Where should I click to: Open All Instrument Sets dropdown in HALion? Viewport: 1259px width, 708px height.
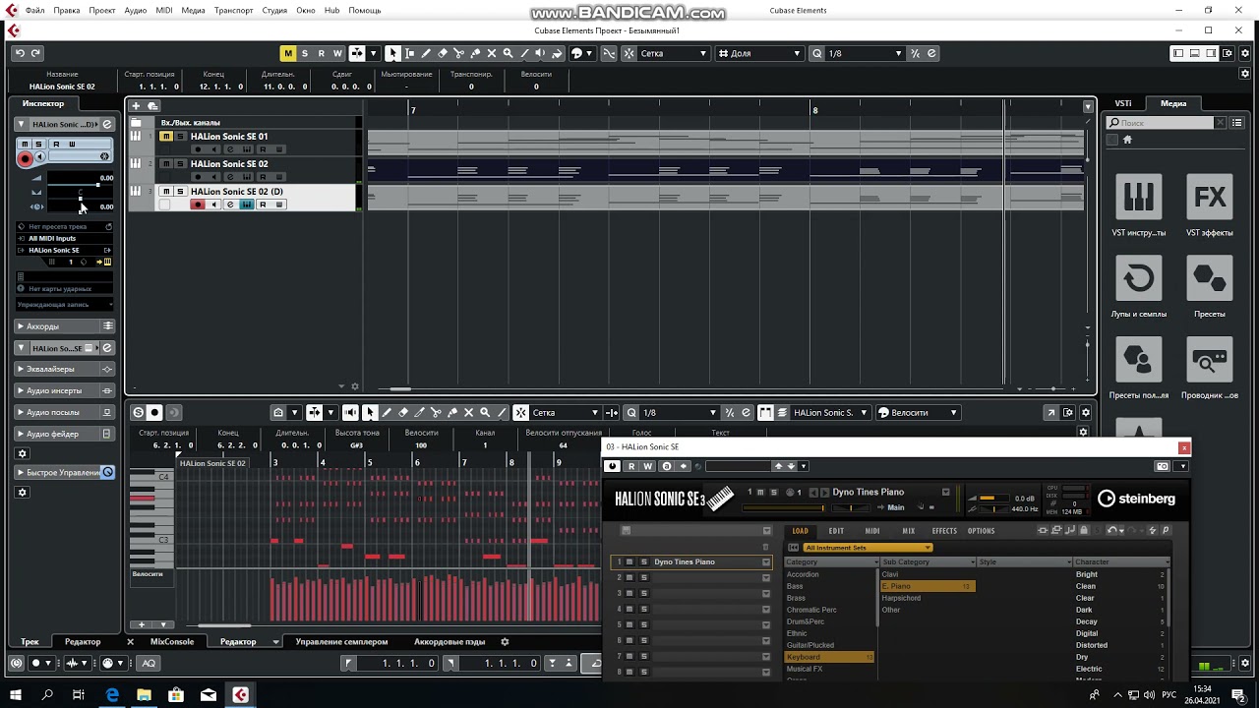(x=867, y=548)
